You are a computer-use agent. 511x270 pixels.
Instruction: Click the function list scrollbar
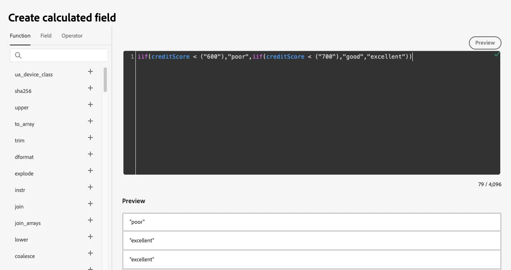(x=105, y=80)
